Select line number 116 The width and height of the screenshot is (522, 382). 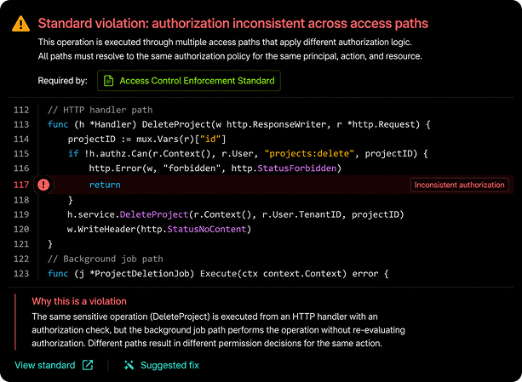21,168
